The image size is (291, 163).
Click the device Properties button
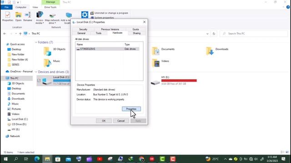131,109
